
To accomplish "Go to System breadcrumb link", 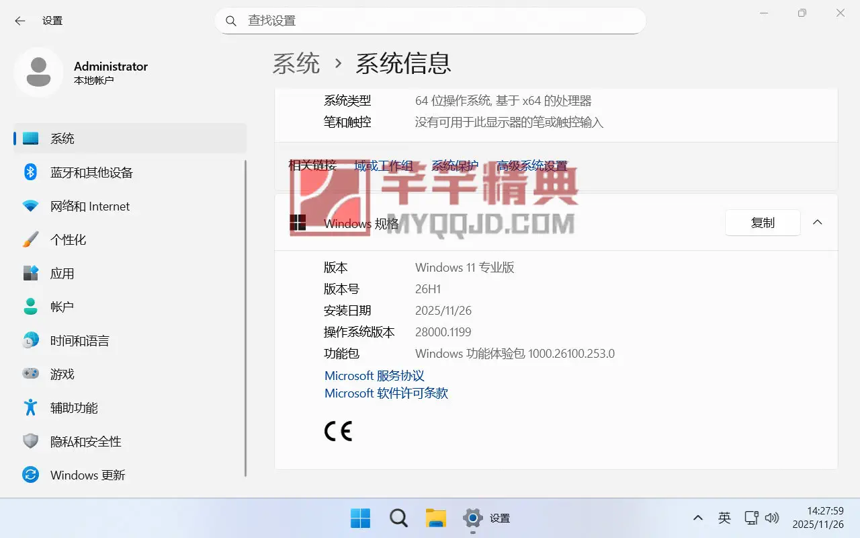I will (x=296, y=63).
